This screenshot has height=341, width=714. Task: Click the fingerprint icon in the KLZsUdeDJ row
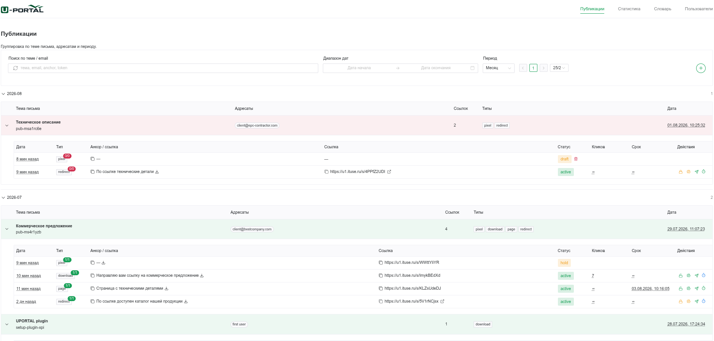click(689, 289)
